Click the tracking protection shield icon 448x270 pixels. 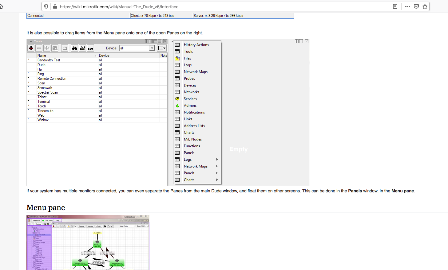point(46,6)
